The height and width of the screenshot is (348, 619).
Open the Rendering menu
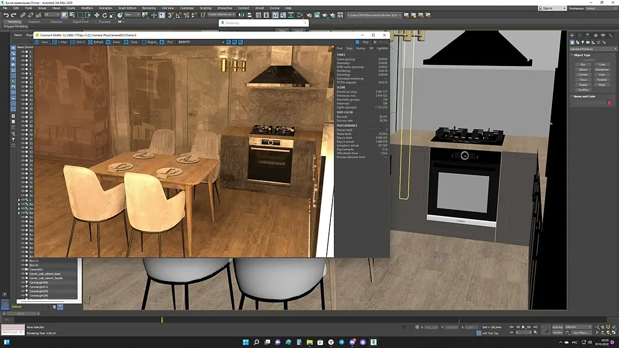pos(149,8)
